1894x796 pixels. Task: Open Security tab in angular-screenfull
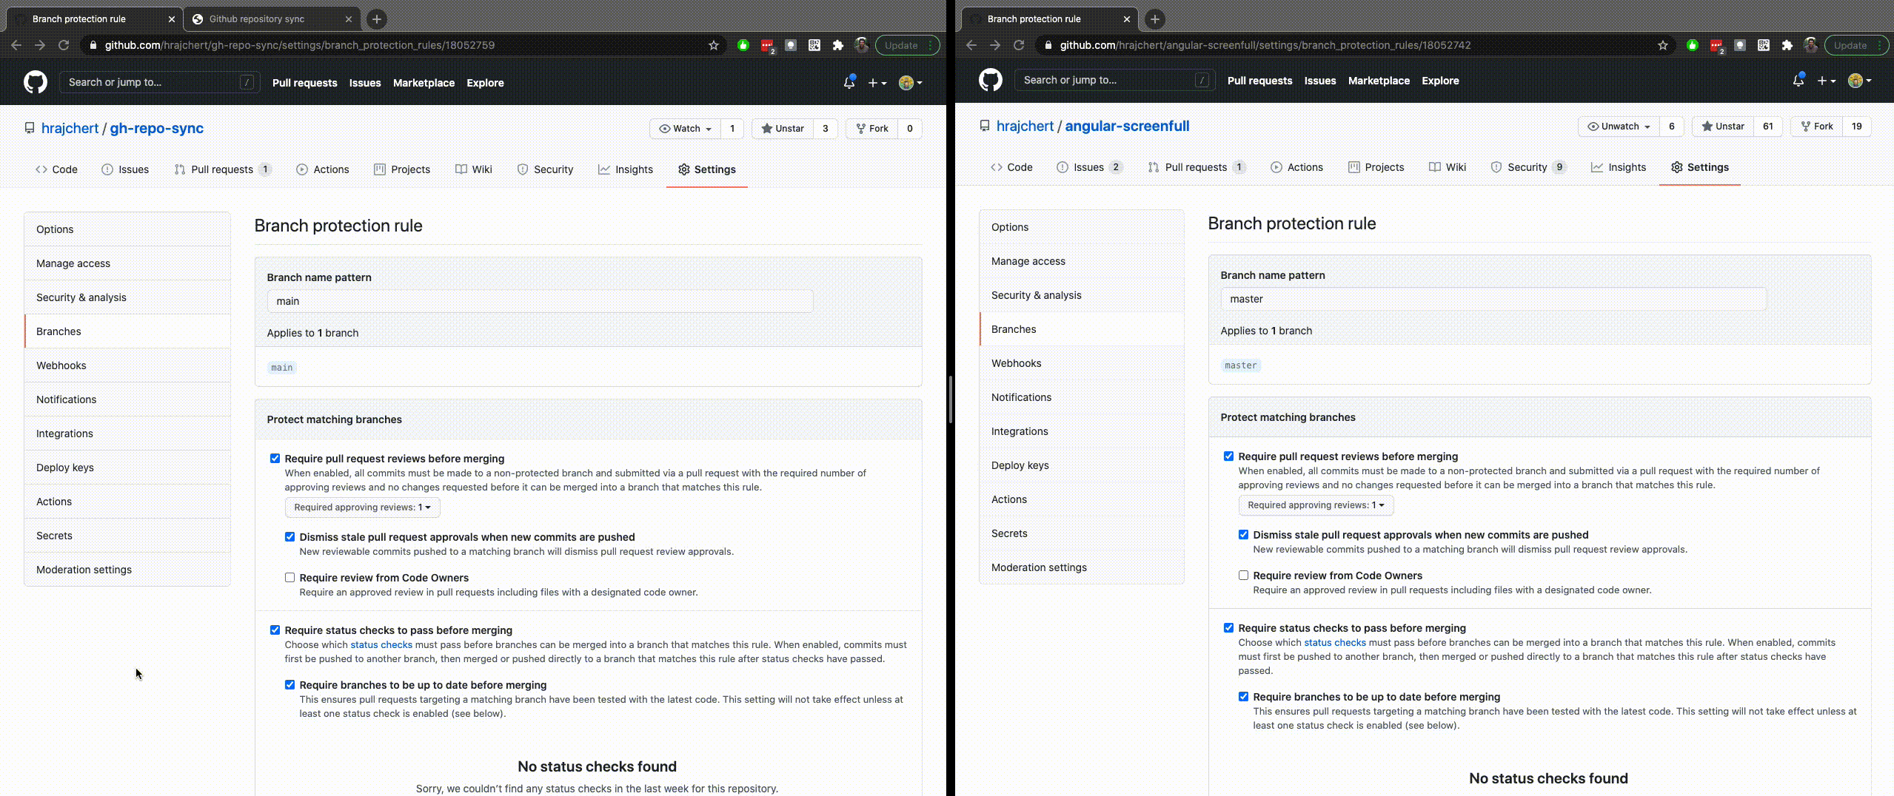tap(1528, 167)
